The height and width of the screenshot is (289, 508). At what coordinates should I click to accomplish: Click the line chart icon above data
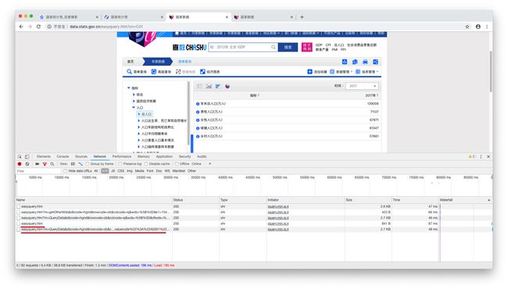[x=209, y=86]
